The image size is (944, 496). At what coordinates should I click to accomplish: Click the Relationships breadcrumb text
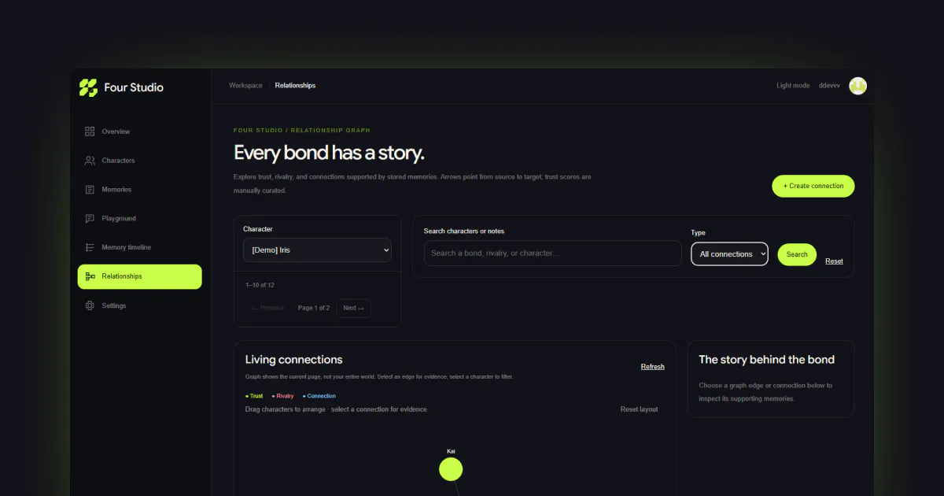coord(295,85)
